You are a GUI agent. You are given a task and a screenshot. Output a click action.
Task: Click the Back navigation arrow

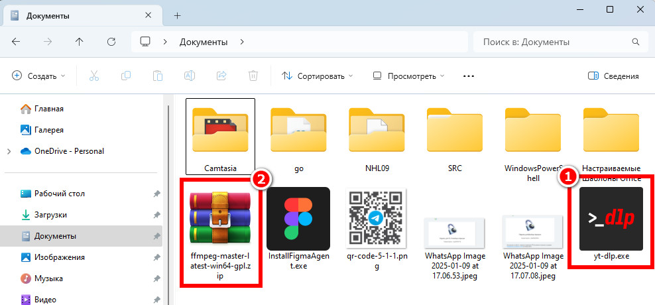point(16,42)
